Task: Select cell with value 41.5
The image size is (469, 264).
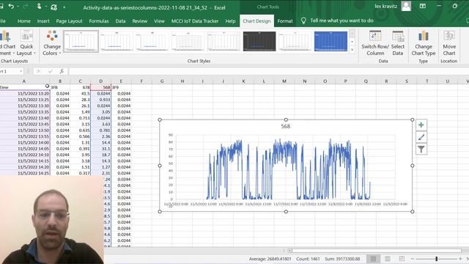Action: pos(80,94)
